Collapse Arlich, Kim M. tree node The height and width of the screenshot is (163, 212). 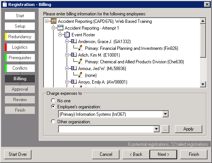click(67, 55)
